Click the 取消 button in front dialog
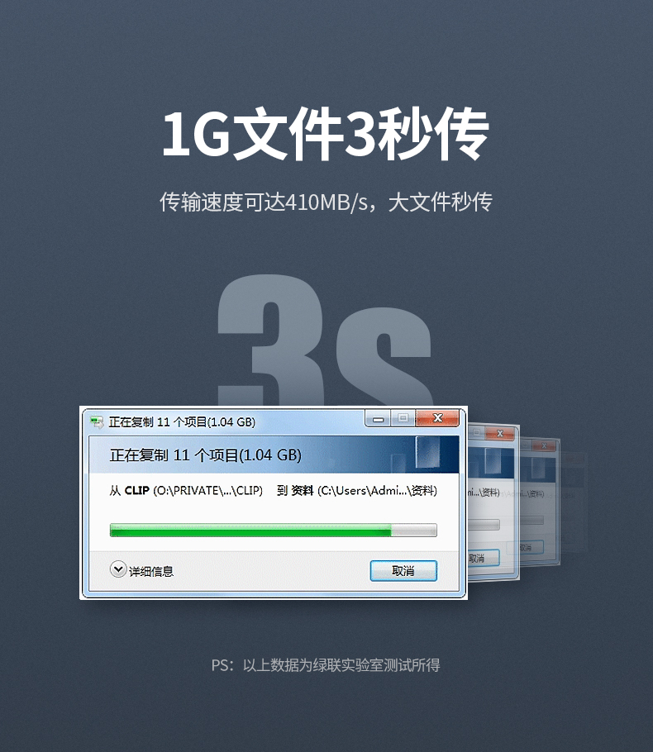The height and width of the screenshot is (752, 653). [403, 571]
